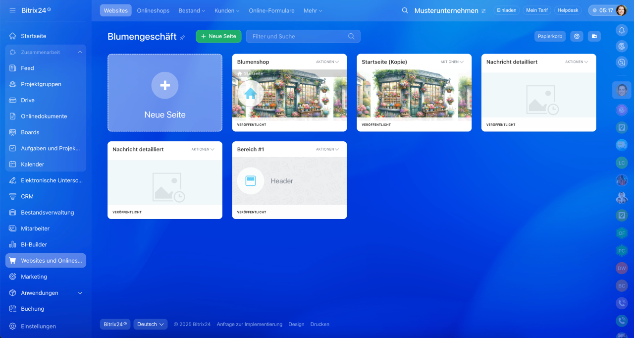Open the BI-Builder chart icon
This screenshot has height=338, width=634.
tap(13, 244)
